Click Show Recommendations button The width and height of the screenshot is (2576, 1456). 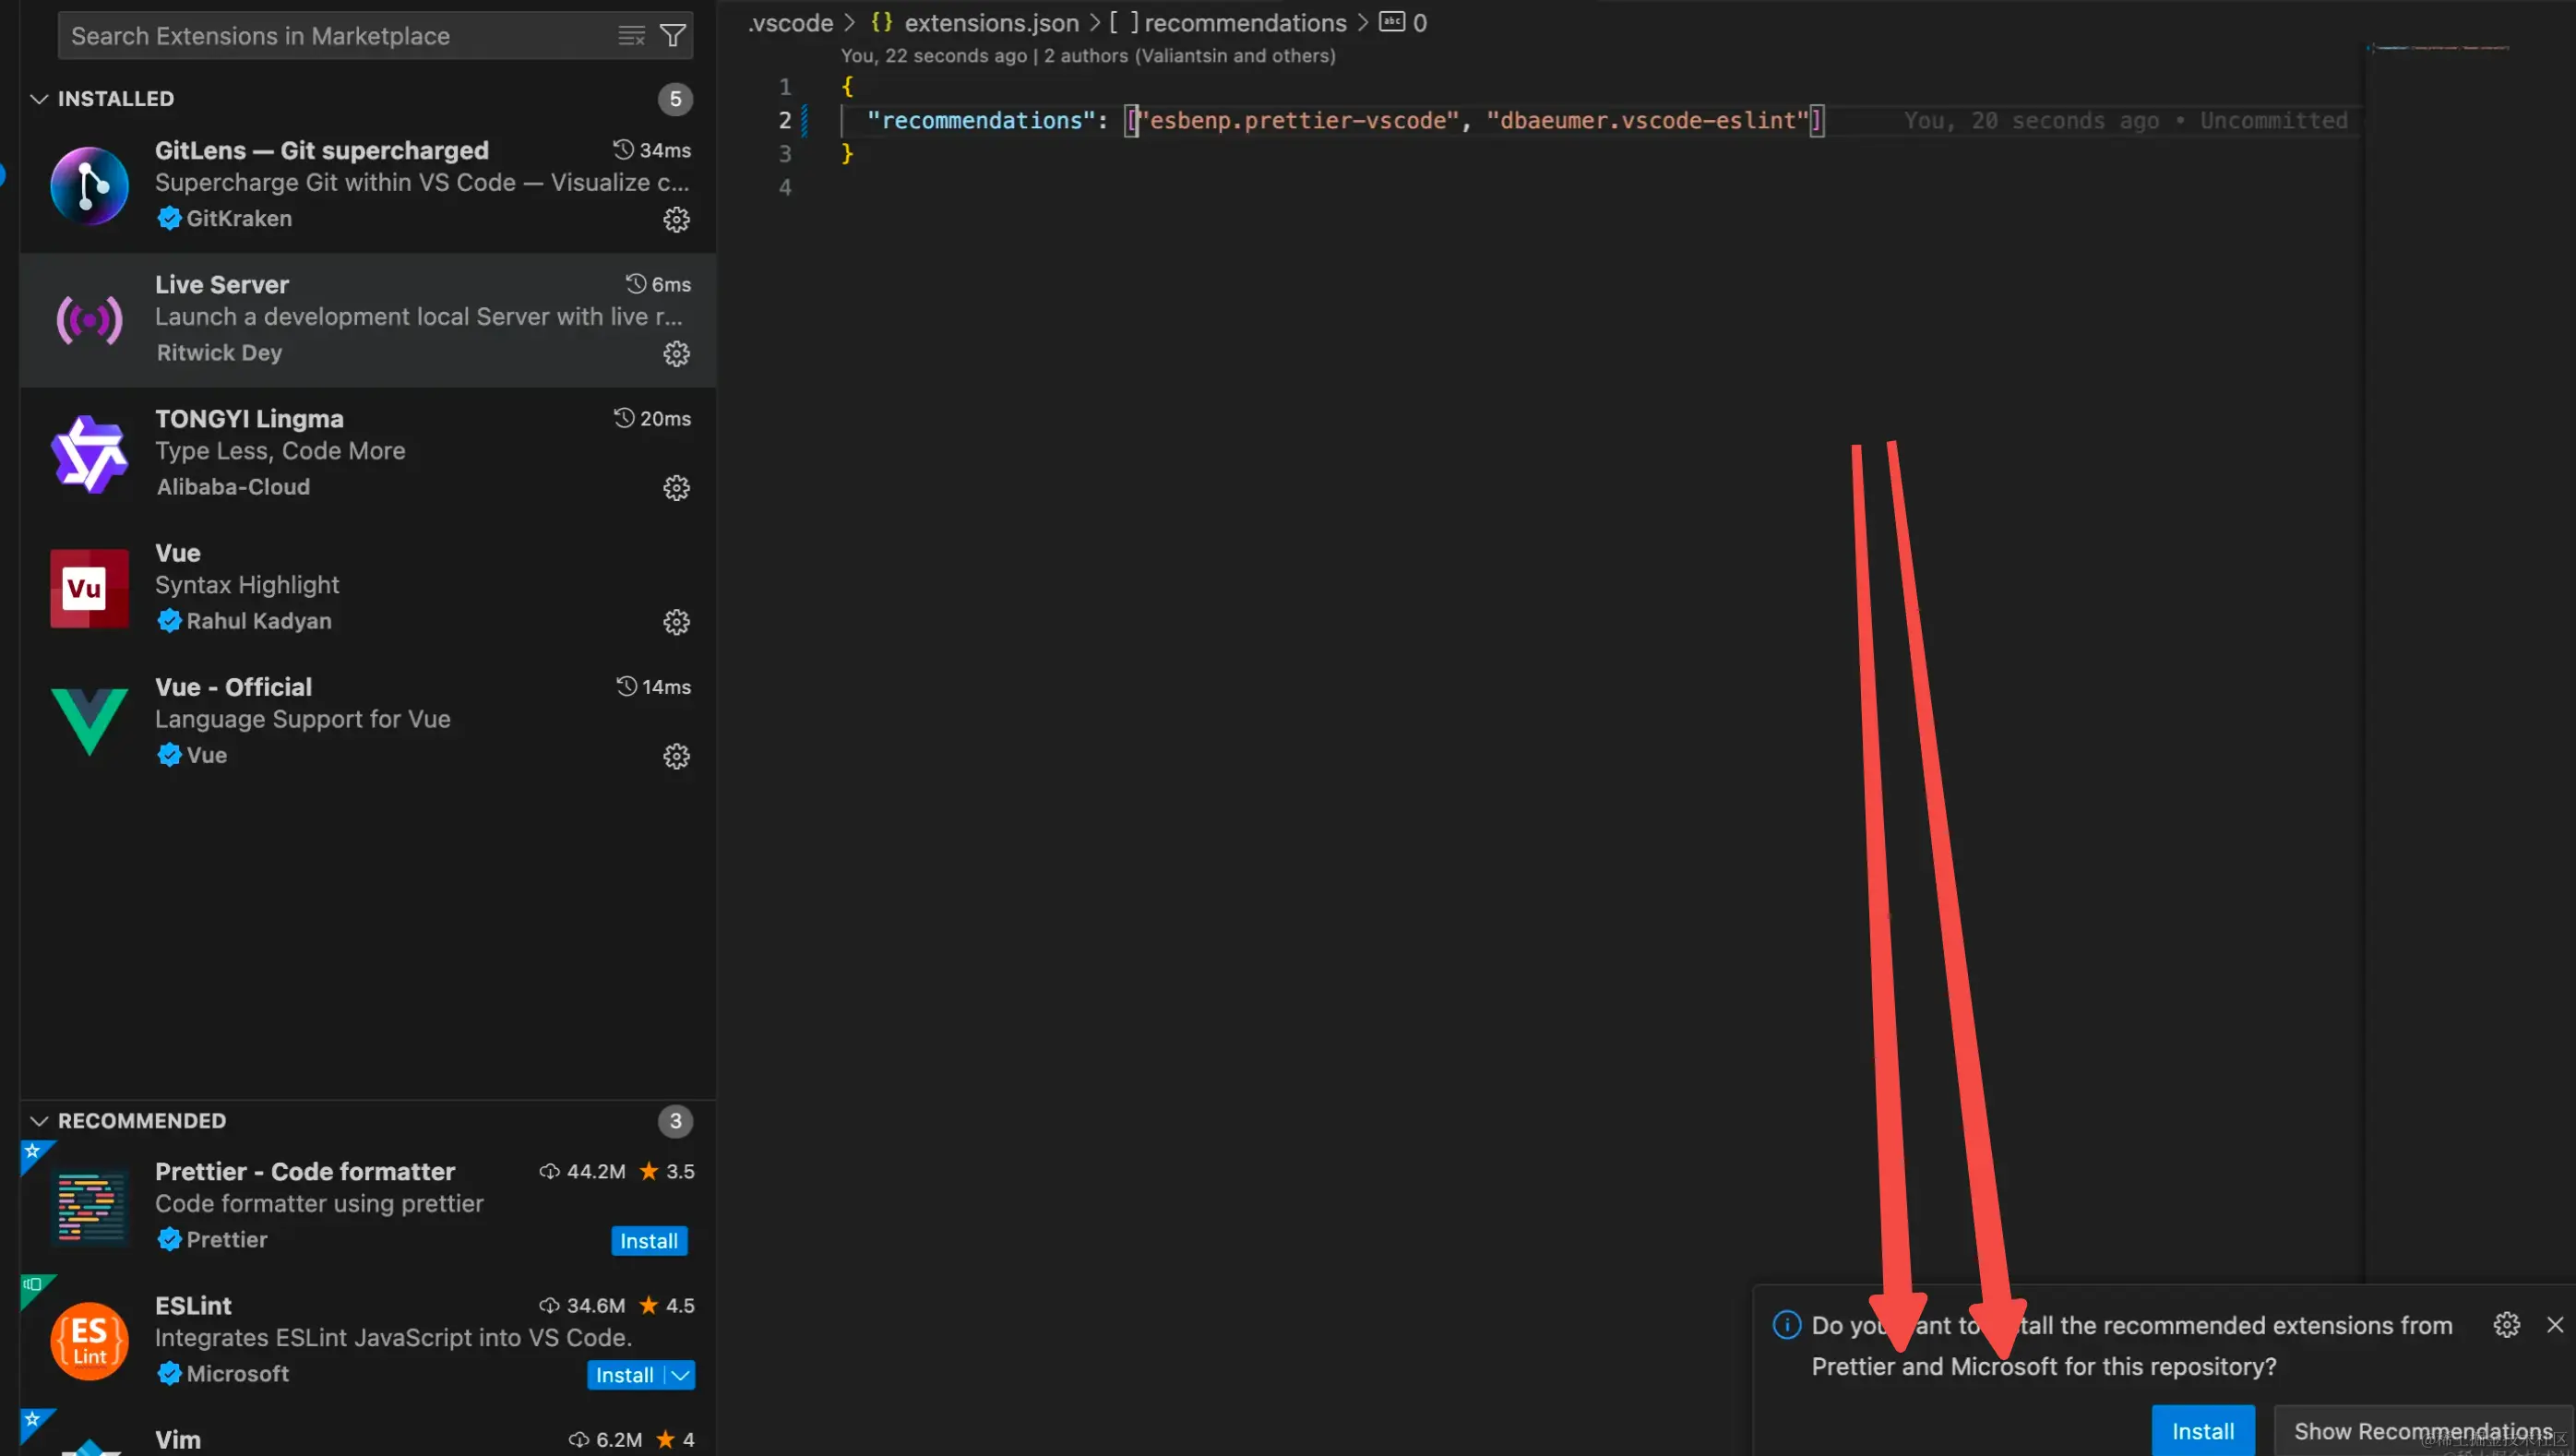coord(2422,1431)
